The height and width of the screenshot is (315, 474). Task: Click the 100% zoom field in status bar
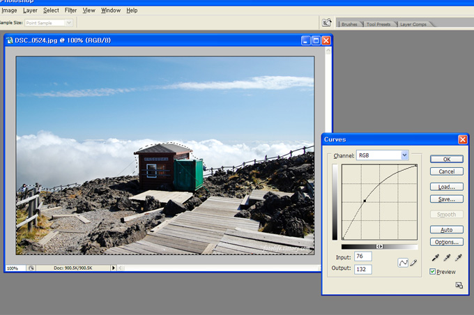point(15,268)
